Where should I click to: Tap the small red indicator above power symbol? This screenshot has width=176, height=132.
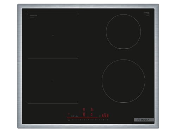pyautogui.click(x=69, y=114)
